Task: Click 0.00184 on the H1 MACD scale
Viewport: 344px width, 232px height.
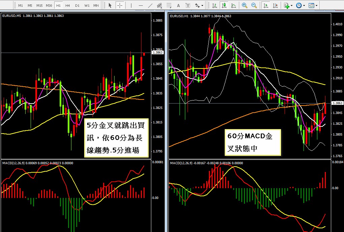Action: 338,162
